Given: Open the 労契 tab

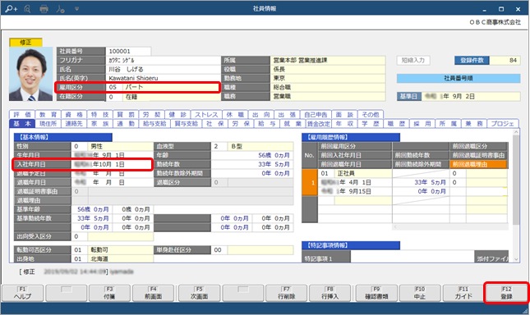Looking at the screenshot, I should pyautogui.click(x=151, y=115).
